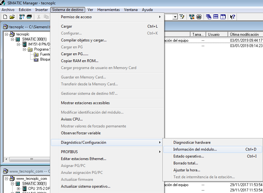This screenshot has height=193, width=263.
Task: Click the Programa S7 program icon
Action: pyautogui.click(x=30, y=49)
